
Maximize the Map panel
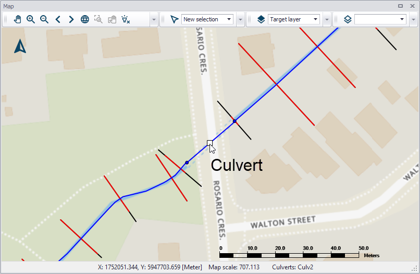pos(400,6)
